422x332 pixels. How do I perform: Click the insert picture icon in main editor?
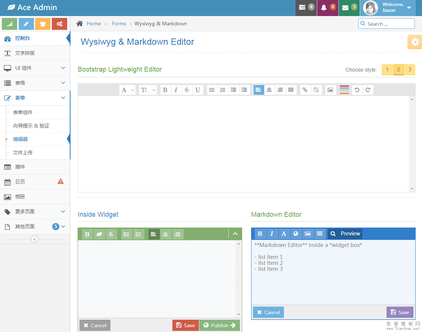click(330, 90)
